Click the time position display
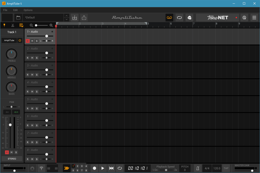The width and height of the screenshot is (260, 173). (x=137, y=168)
